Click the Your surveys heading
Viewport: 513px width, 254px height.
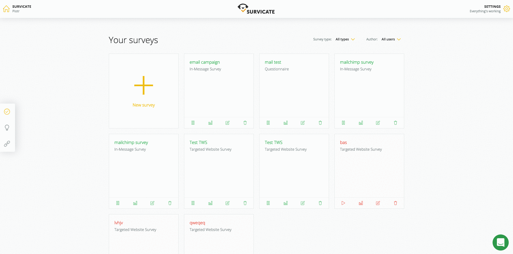[133, 40]
